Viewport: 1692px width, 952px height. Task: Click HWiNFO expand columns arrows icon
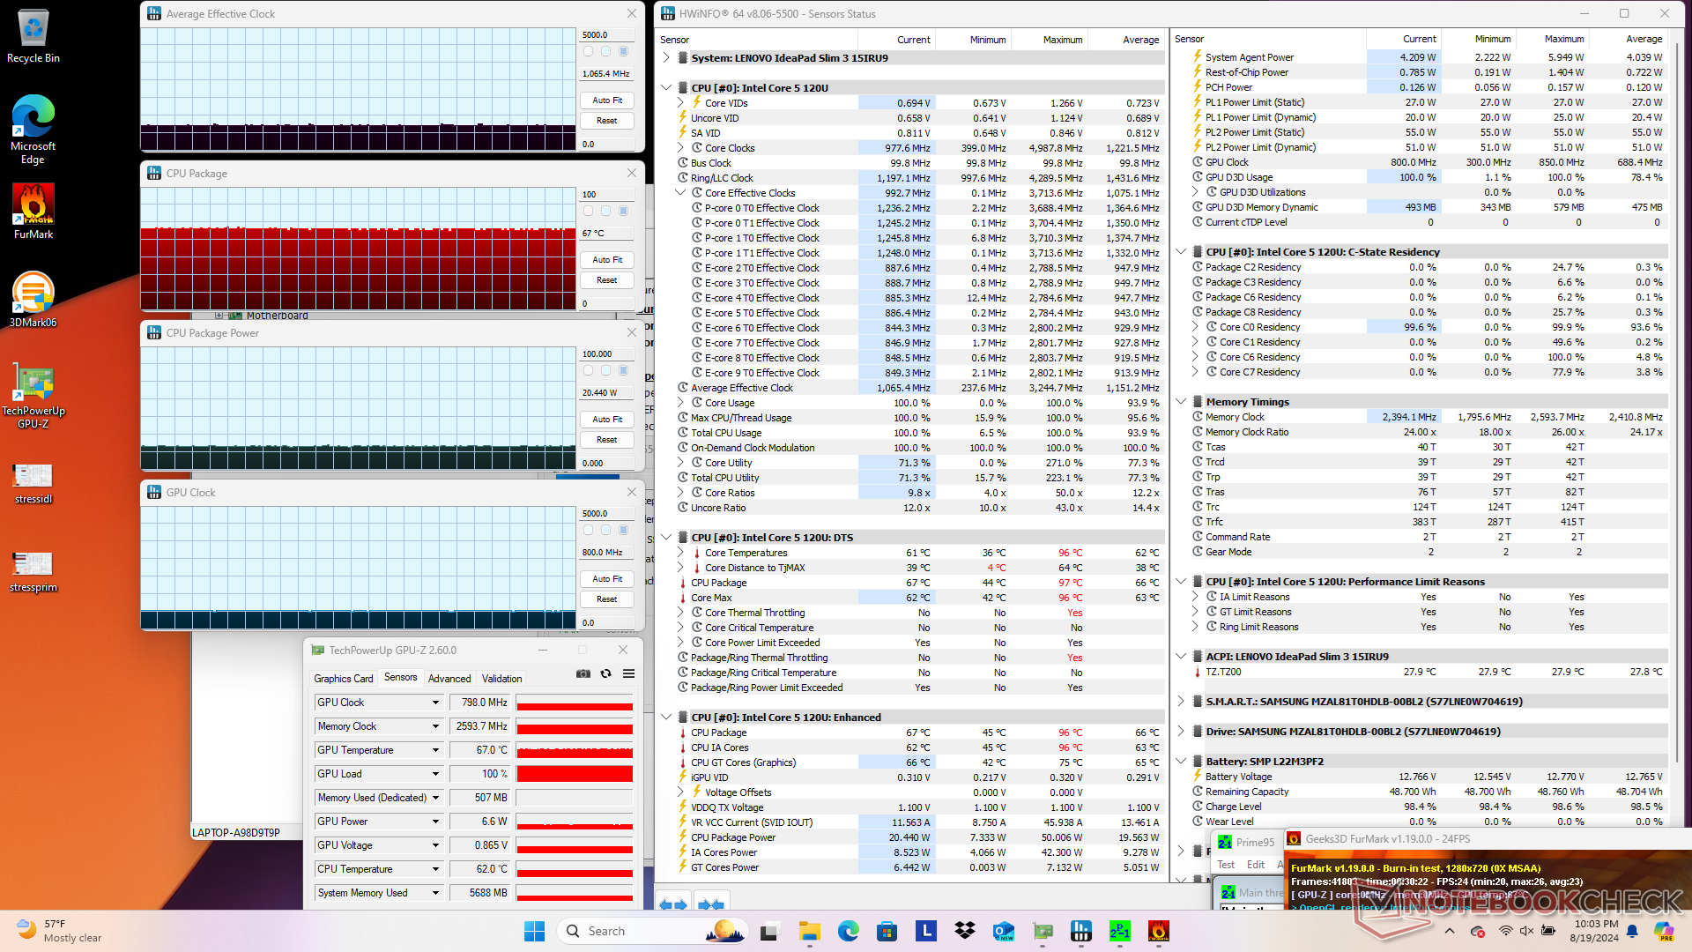pos(674,904)
